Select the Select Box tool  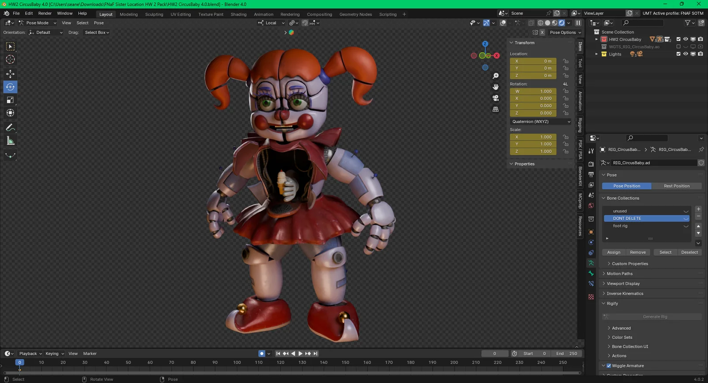pos(10,46)
